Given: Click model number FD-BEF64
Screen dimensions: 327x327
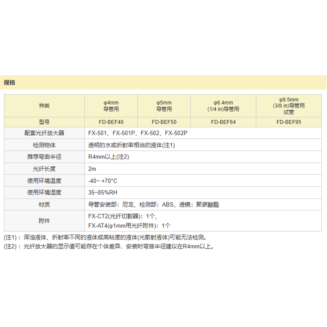Looking at the screenshot, I should pos(223,122).
